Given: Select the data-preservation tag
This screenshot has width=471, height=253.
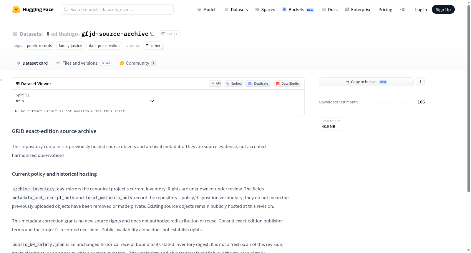Looking at the screenshot, I should pos(104,46).
